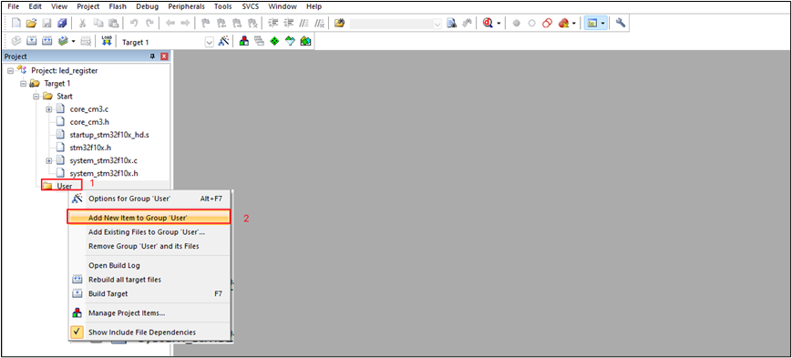
Task: Open the debug session dropdown arrow
Action: click(499, 23)
